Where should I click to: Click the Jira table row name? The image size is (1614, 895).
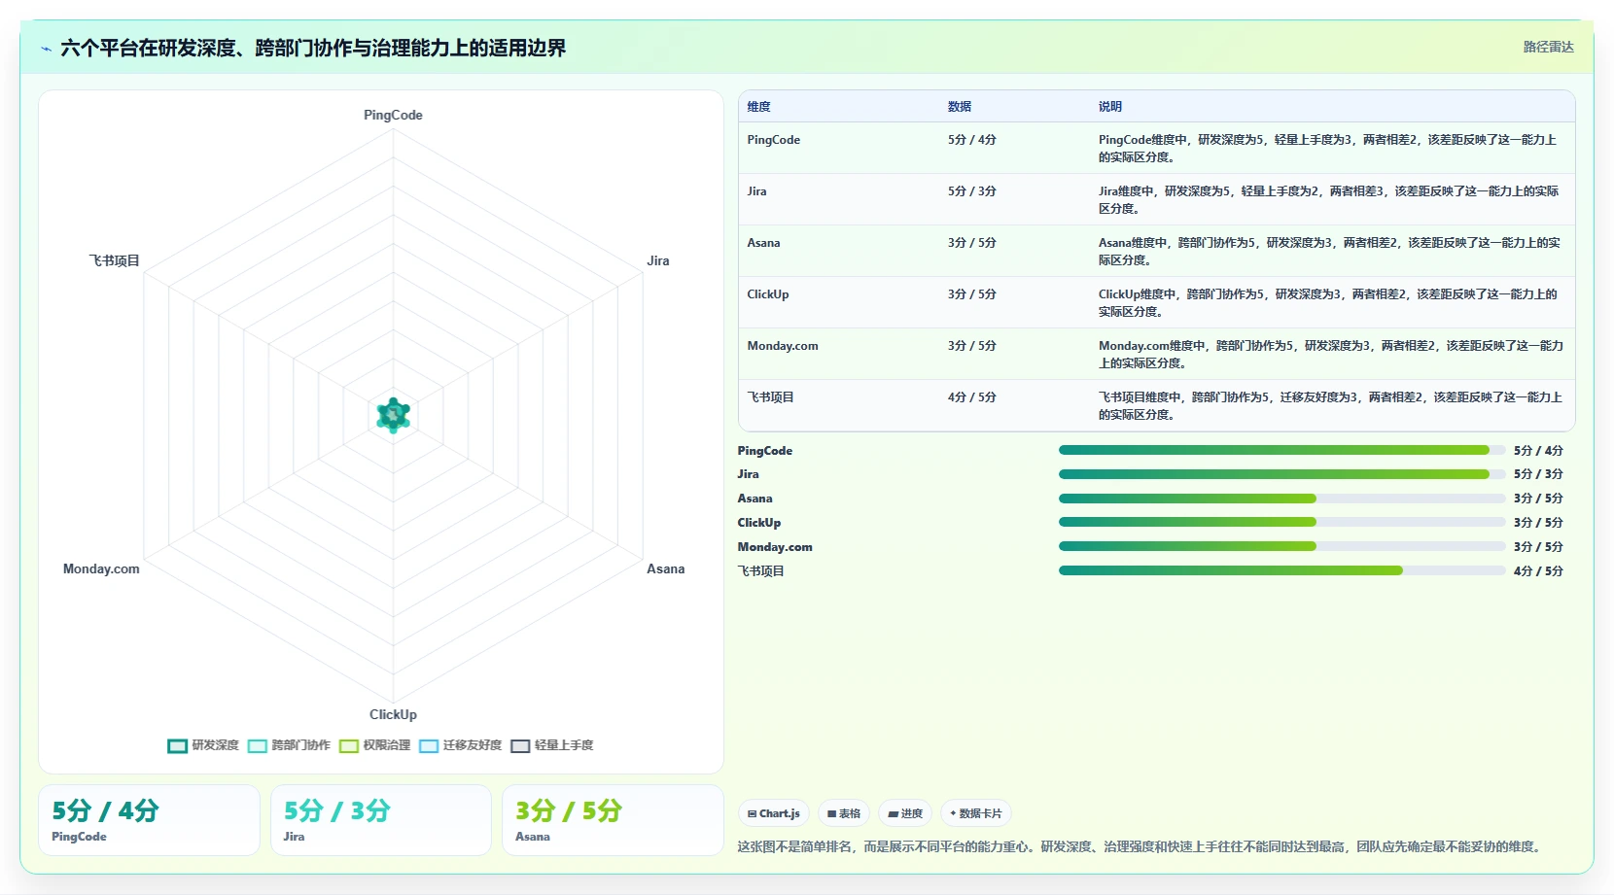click(756, 191)
